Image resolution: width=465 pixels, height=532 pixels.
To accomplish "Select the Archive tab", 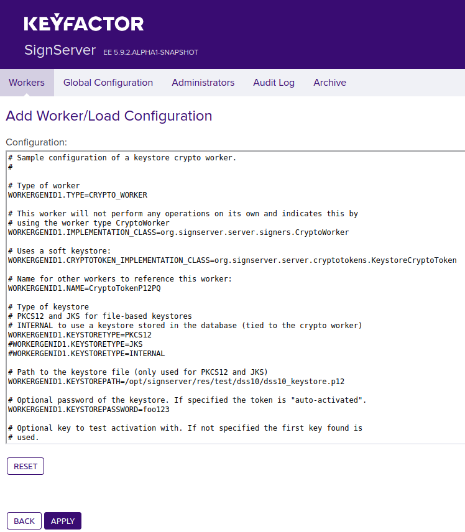I will click(x=329, y=83).
